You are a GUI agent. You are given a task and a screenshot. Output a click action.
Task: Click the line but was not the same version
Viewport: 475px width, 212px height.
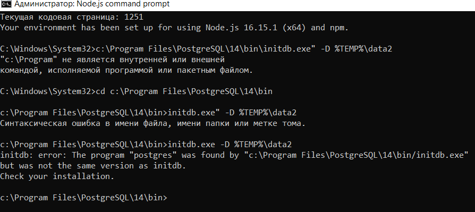[92, 166]
